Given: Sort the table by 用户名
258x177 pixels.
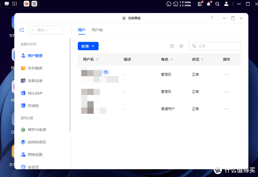Looking at the screenshot, I should point(90,59).
